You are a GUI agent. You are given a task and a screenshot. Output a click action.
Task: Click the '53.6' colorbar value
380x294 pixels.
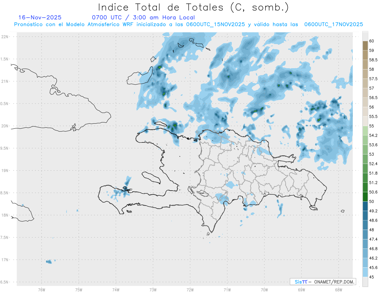pos(373,145)
